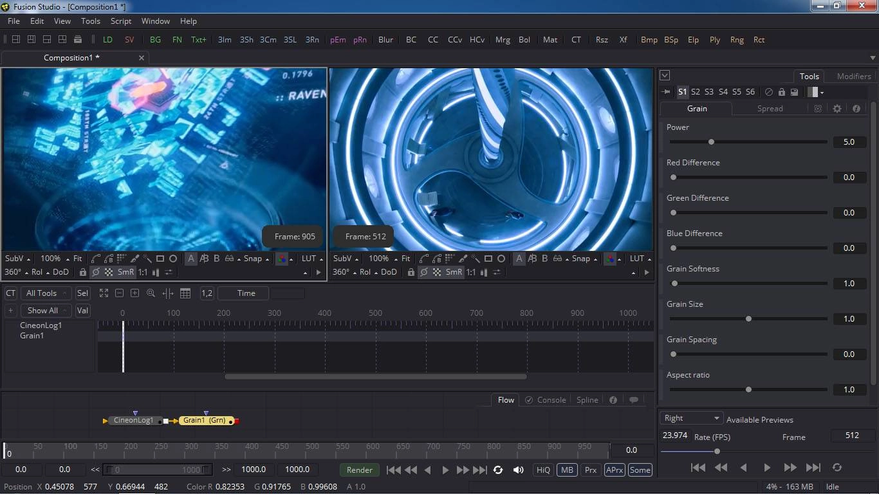Save settings with floppy disk icon
This screenshot has height=494, width=879.
coord(795,92)
